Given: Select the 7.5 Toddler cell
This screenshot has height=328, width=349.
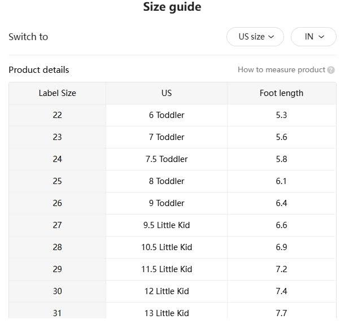Looking at the screenshot, I should [167, 159].
